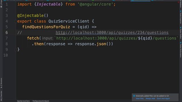Open the Favorites tool window tab
The height and width of the screenshot is (102, 182).
point(1,95)
